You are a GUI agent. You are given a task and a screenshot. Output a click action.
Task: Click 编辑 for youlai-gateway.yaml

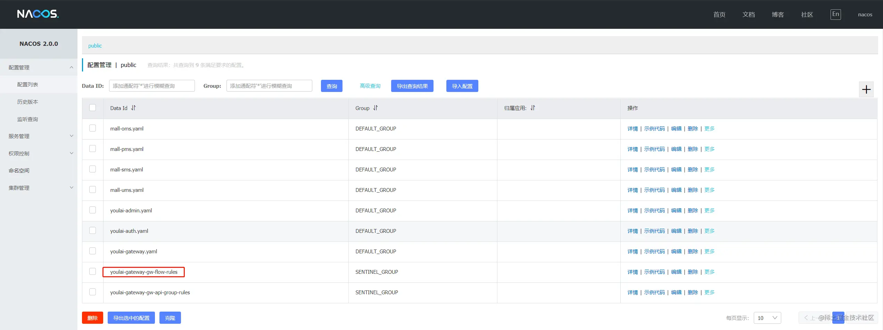pos(676,252)
